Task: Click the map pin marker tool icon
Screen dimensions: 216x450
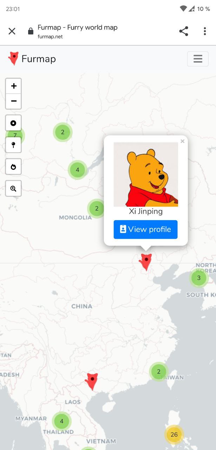Action: tap(13, 145)
